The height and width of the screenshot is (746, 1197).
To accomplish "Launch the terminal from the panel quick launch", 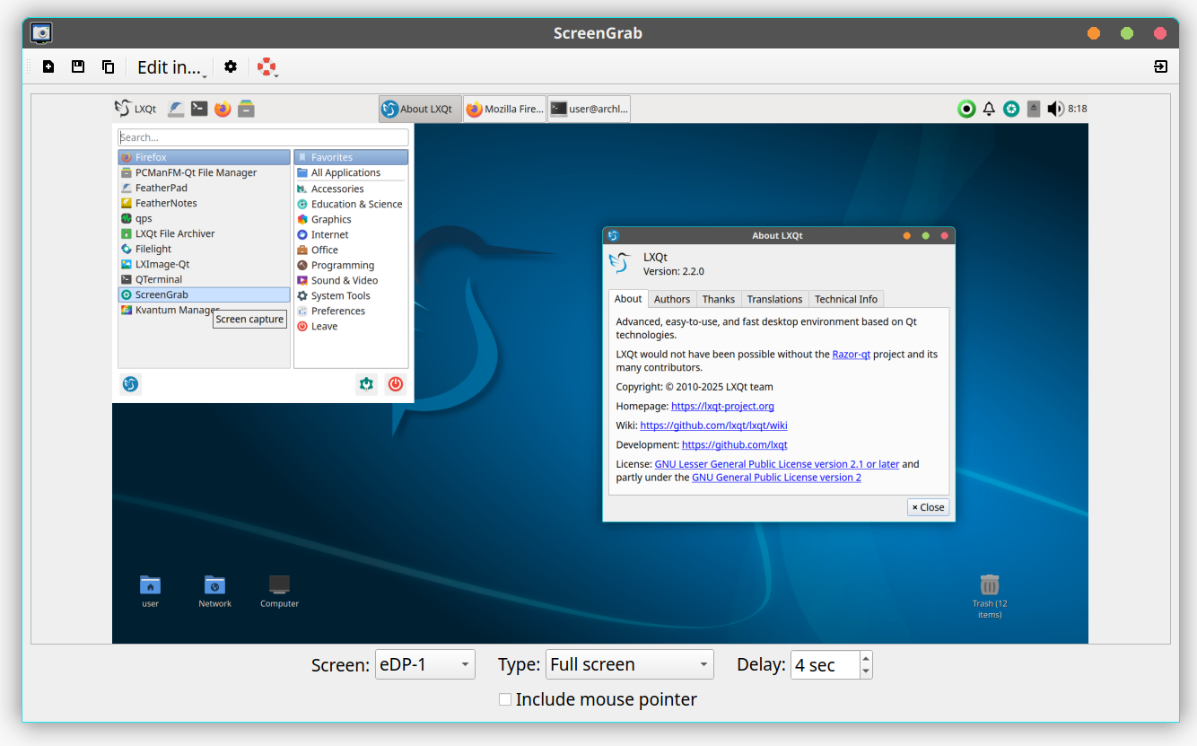I will [199, 109].
